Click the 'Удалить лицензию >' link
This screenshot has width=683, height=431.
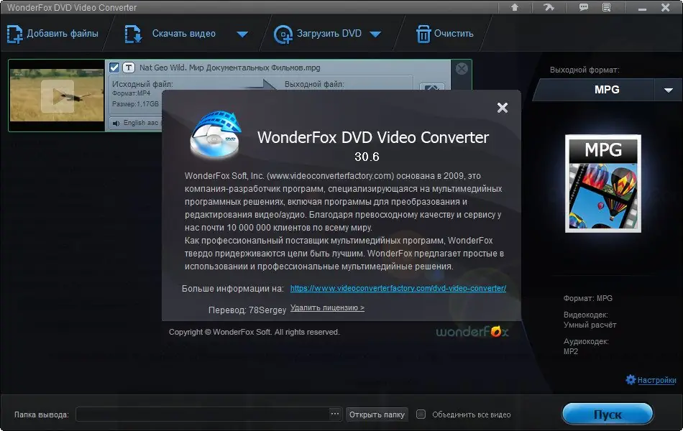(x=327, y=307)
